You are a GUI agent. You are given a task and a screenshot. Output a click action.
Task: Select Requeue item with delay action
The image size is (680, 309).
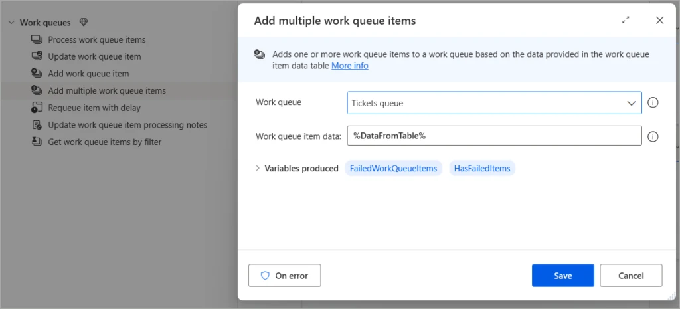(94, 108)
